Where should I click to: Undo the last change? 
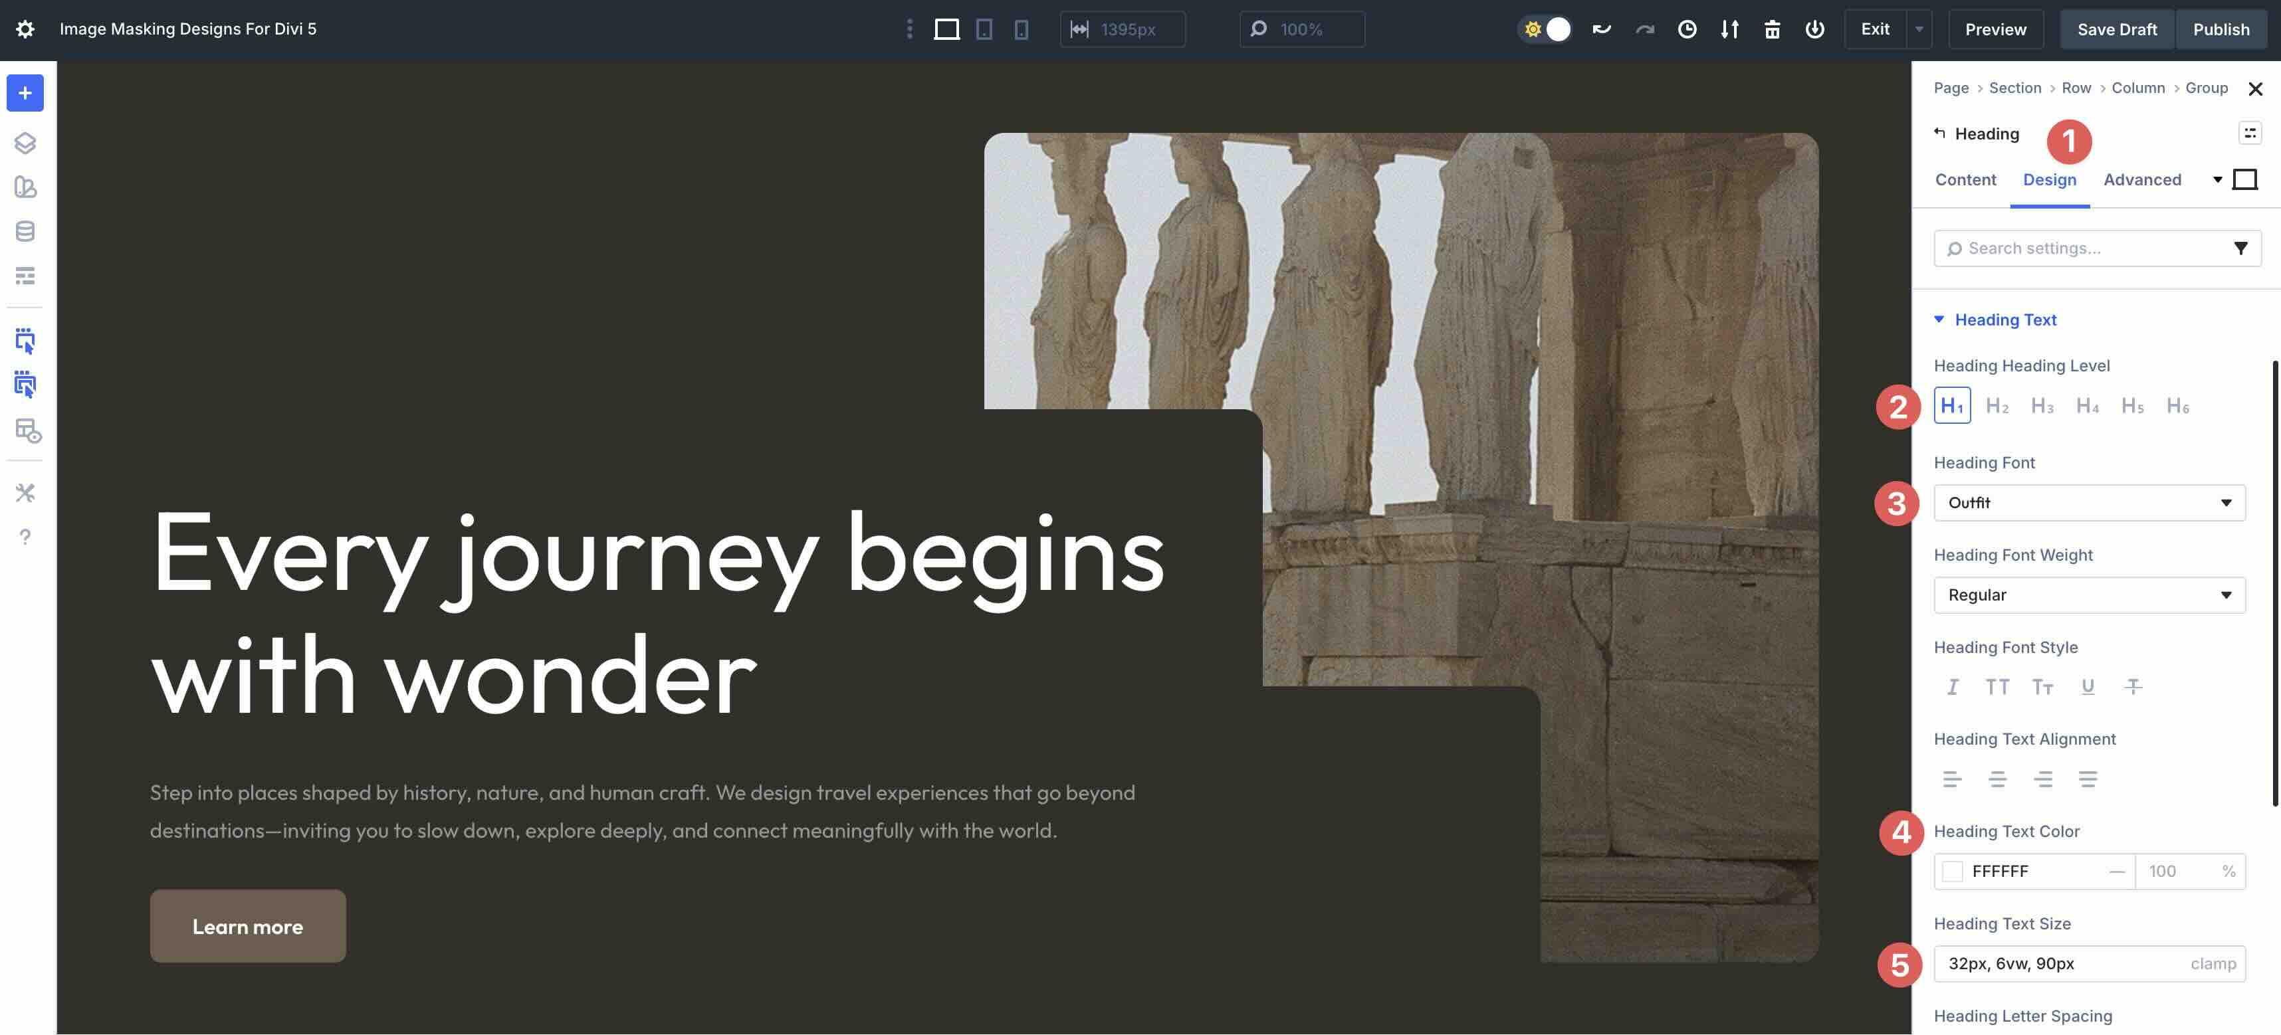coord(1600,29)
